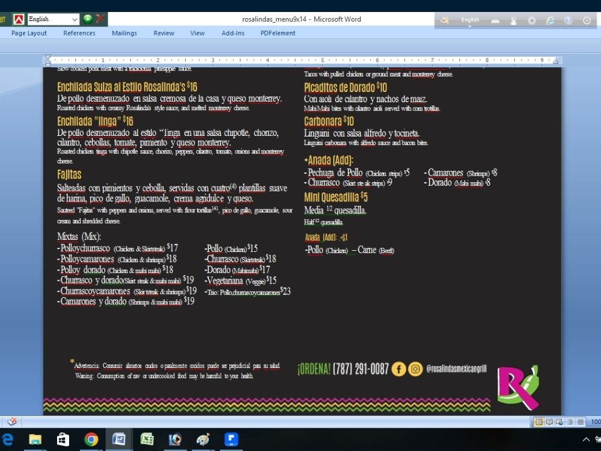The height and width of the screenshot is (451, 601).
Task: Click the 'Pollo y churrasco $17' line
Action: (x=117, y=248)
